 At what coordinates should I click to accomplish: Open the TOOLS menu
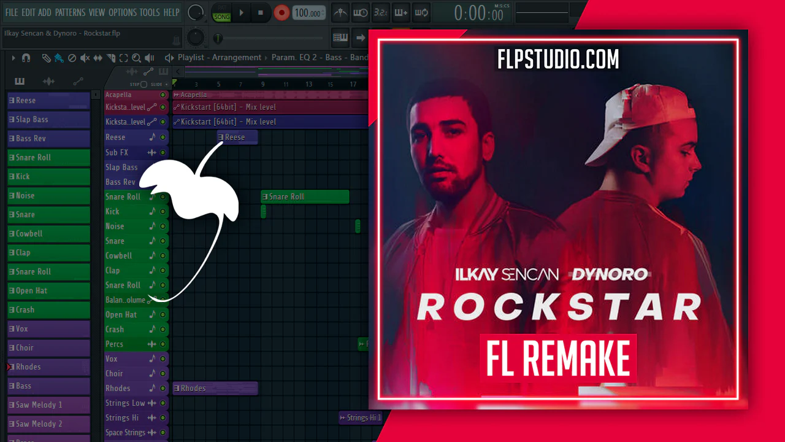150,12
